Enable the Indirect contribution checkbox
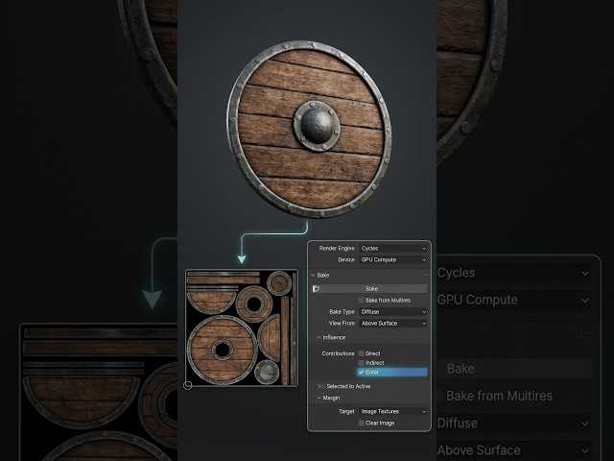Image resolution: width=614 pixels, height=461 pixels. (362, 363)
